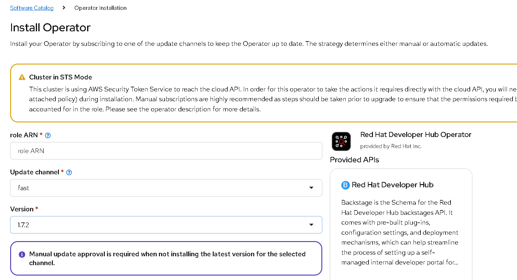Click the STS Mode warning triangle icon
Viewport: 517px width, 280px height.
point(22,77)
